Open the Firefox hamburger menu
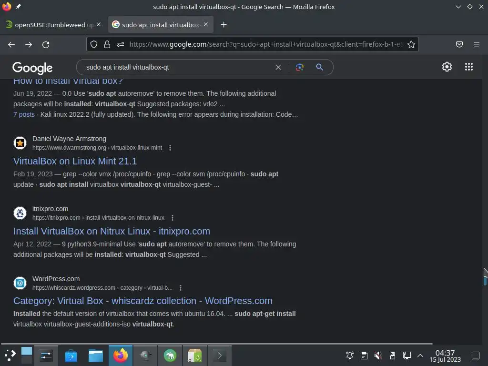Image resolution: width=488 pixels, height=366 pixels. (476, 44)
